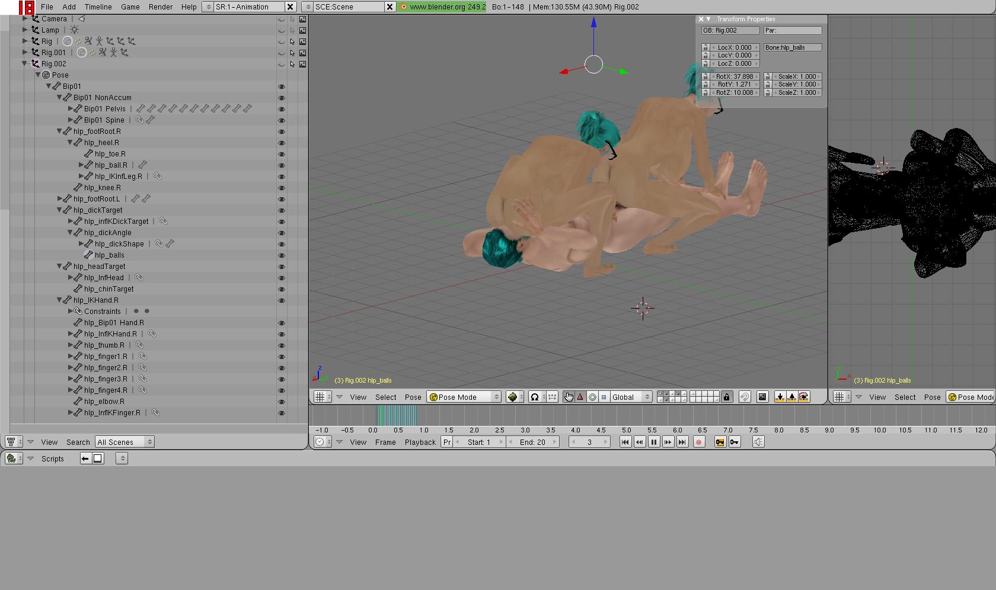Image resolution: width=996 pixels, height=590 pixels.
Task: Click the lock layers padlock icon
Action: (727, 397)
